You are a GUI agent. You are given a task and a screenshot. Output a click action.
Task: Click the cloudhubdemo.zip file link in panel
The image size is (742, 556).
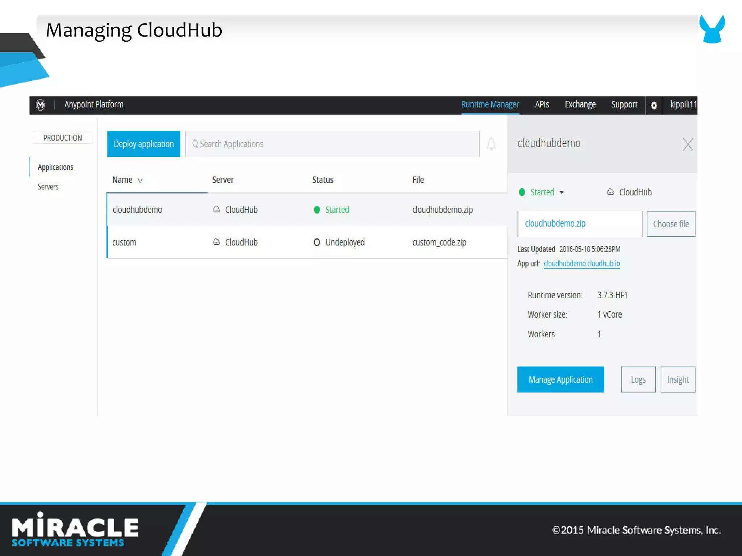point(555,223)
